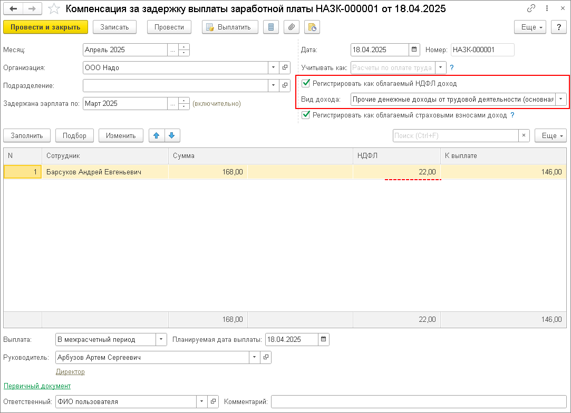
Task: Select the Сумма cell 168,00 in row 1
Action: [x=208, y=172]
